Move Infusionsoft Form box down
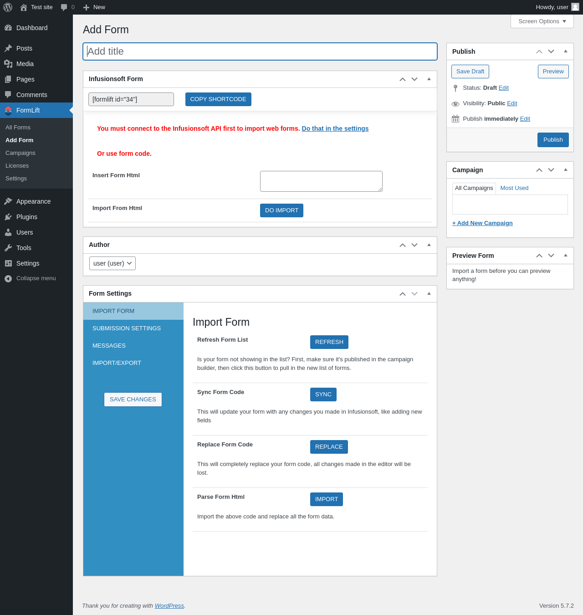The image size is (583, 615). (x=414, y=79)
